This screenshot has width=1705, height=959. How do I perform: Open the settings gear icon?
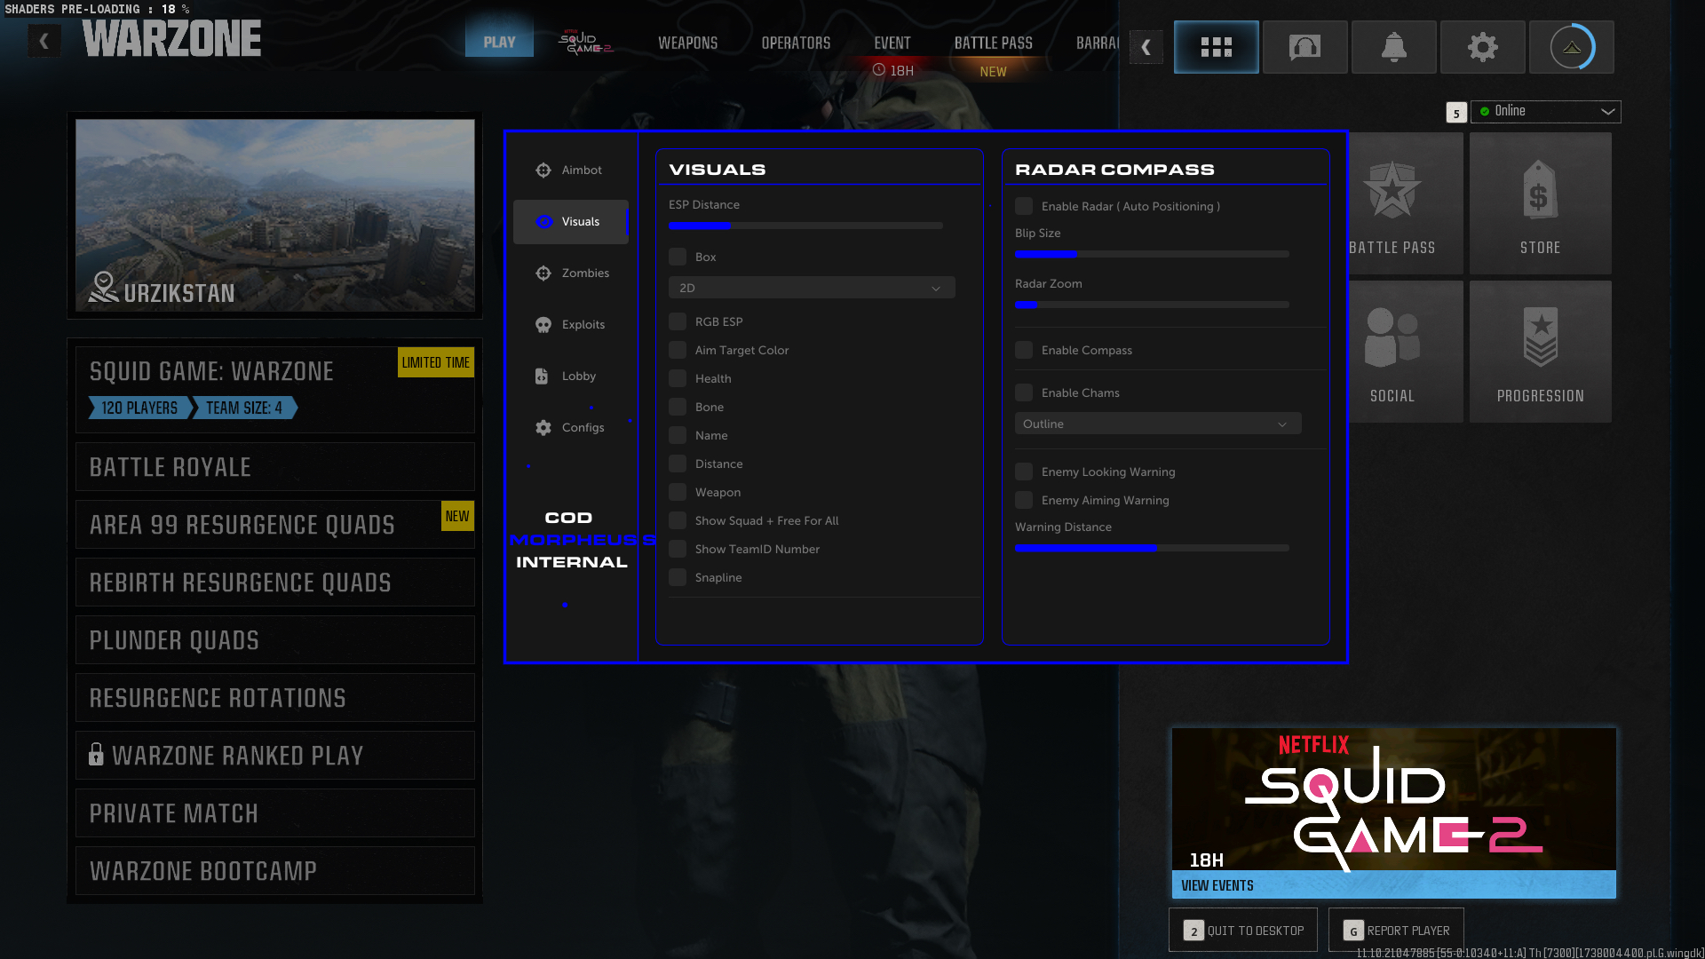1482,47
